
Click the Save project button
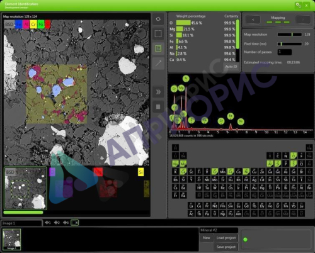pyautogui.click(x=226, y=247)
